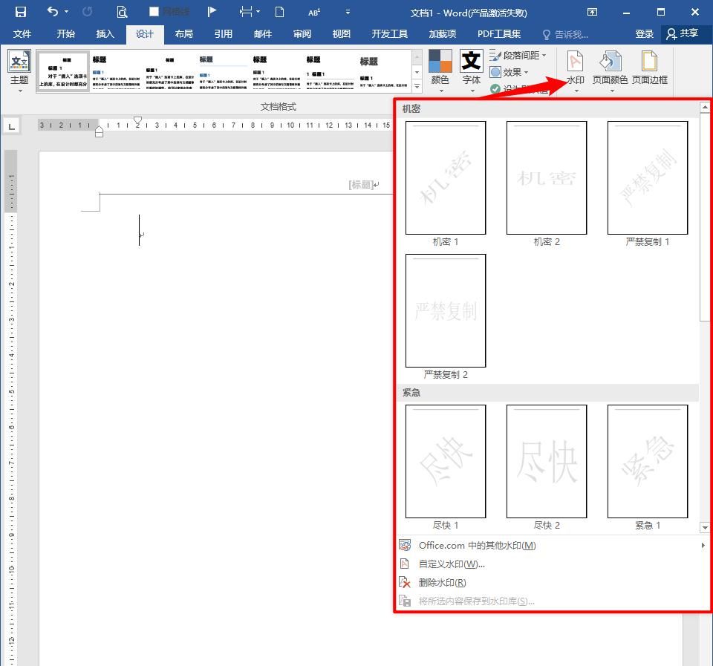Click the 机密 section header in gallery
The height and width of the screenshot is (666, 713).
point(411,108)
